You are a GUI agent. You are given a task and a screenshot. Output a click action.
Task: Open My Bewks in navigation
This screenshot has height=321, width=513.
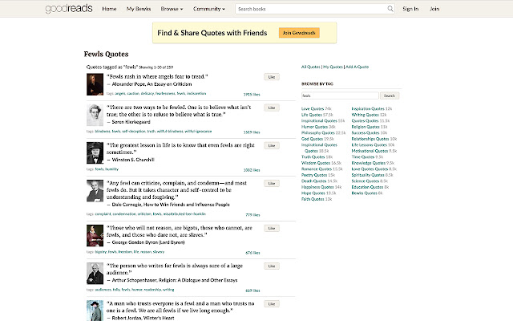click(139, 9)
